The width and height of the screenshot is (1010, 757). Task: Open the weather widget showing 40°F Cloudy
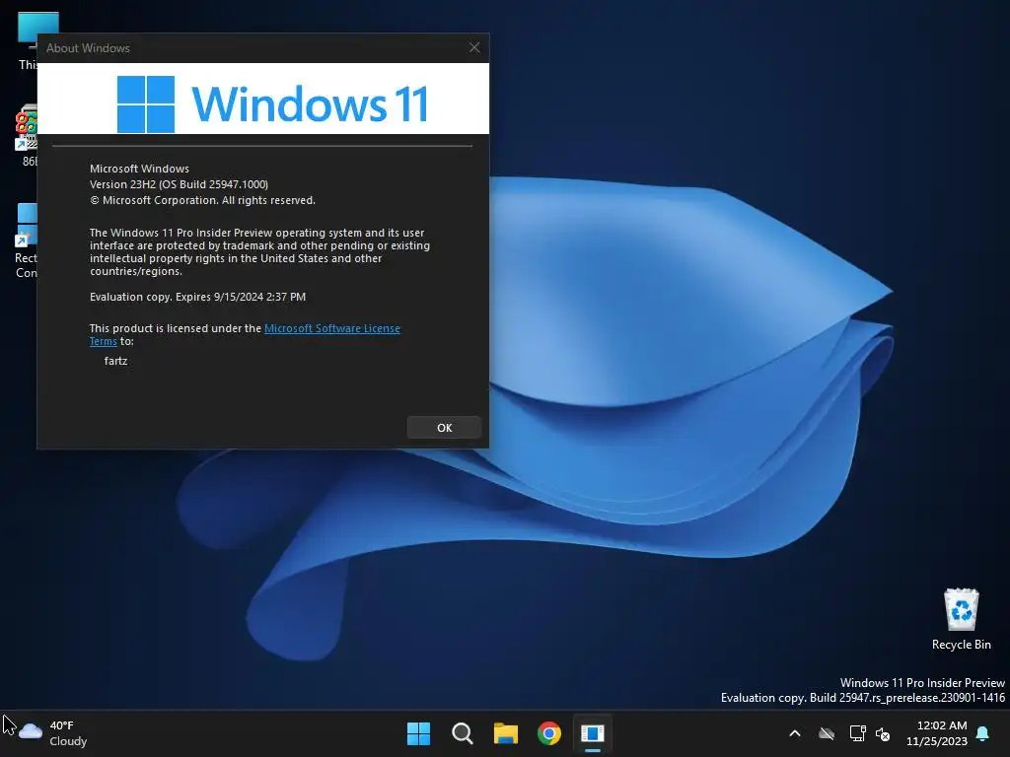click(x=52, y=733)
